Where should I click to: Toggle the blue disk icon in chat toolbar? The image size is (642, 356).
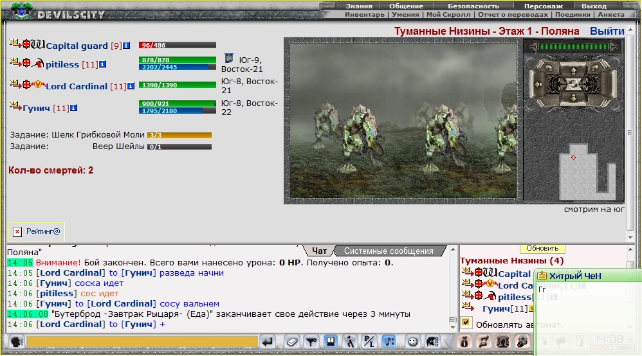click(x=331, y=342)
